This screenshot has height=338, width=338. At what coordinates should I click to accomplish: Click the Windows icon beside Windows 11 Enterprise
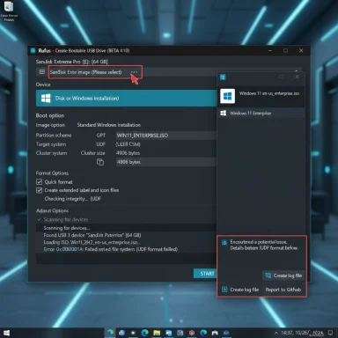[x=224, y=113]
